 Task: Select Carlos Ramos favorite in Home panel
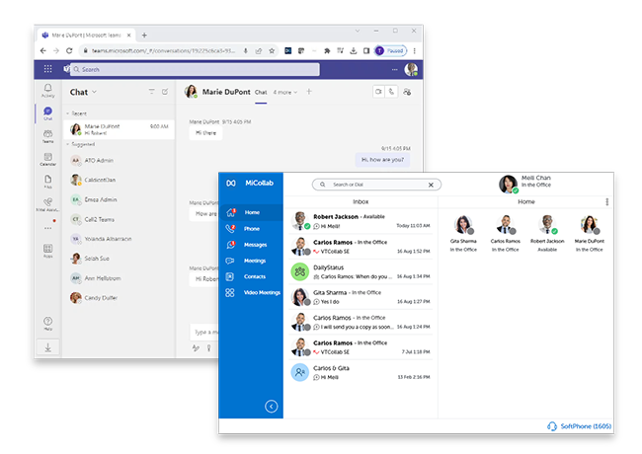506,234
